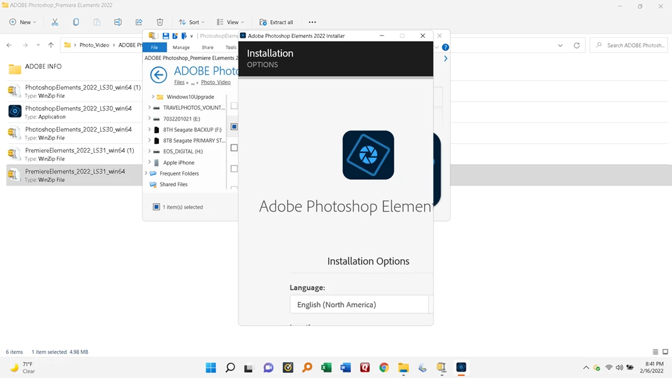Follow the Photo_Video breadcrumb link in WinZip

216,82
